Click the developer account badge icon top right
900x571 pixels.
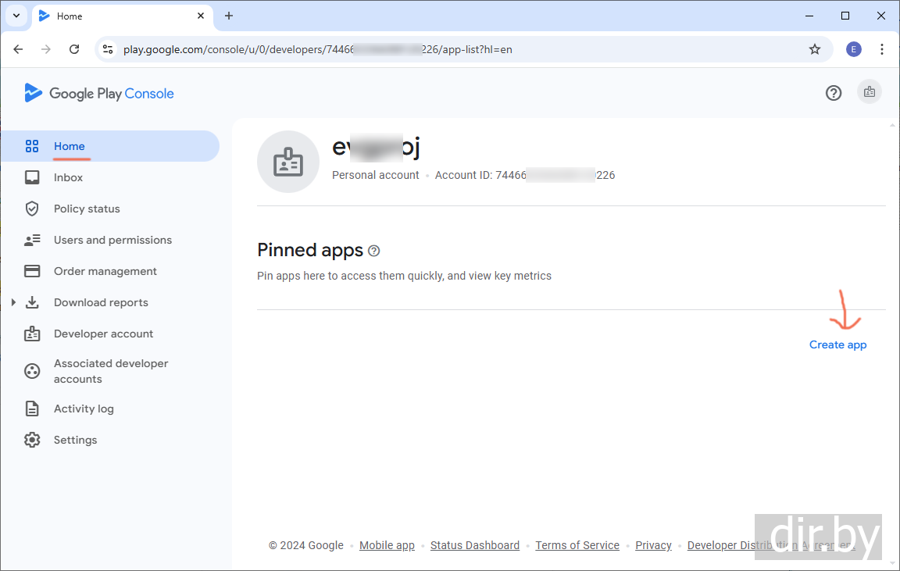(869, 92)
